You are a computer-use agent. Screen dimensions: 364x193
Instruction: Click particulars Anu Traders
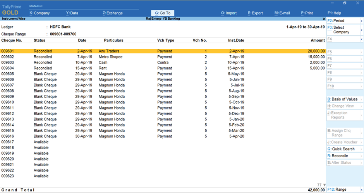point(109,51)
